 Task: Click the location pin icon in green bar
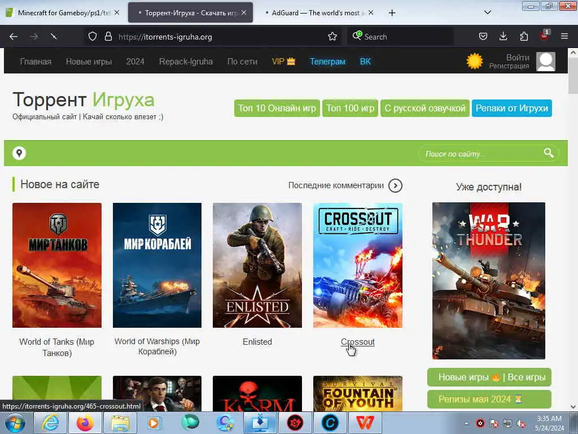pos(19,153)
